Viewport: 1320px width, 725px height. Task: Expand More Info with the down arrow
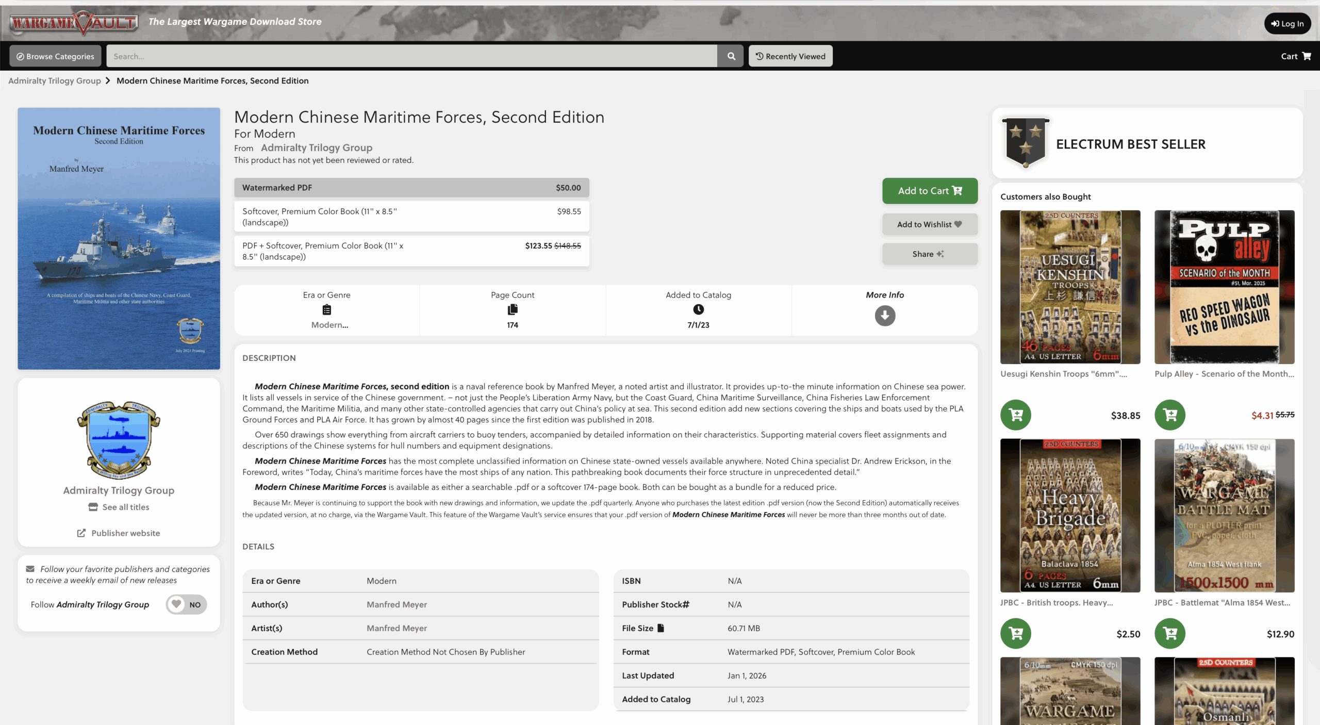884,316
